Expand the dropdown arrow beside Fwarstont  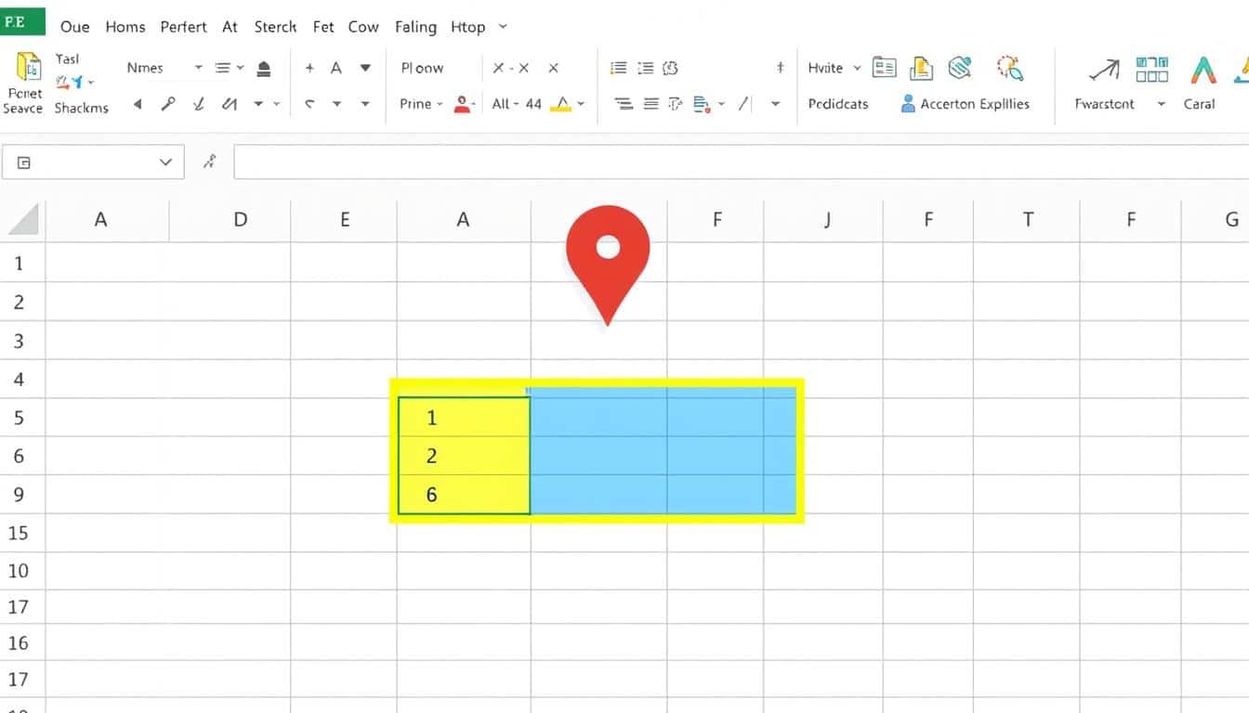[1161, 104]
